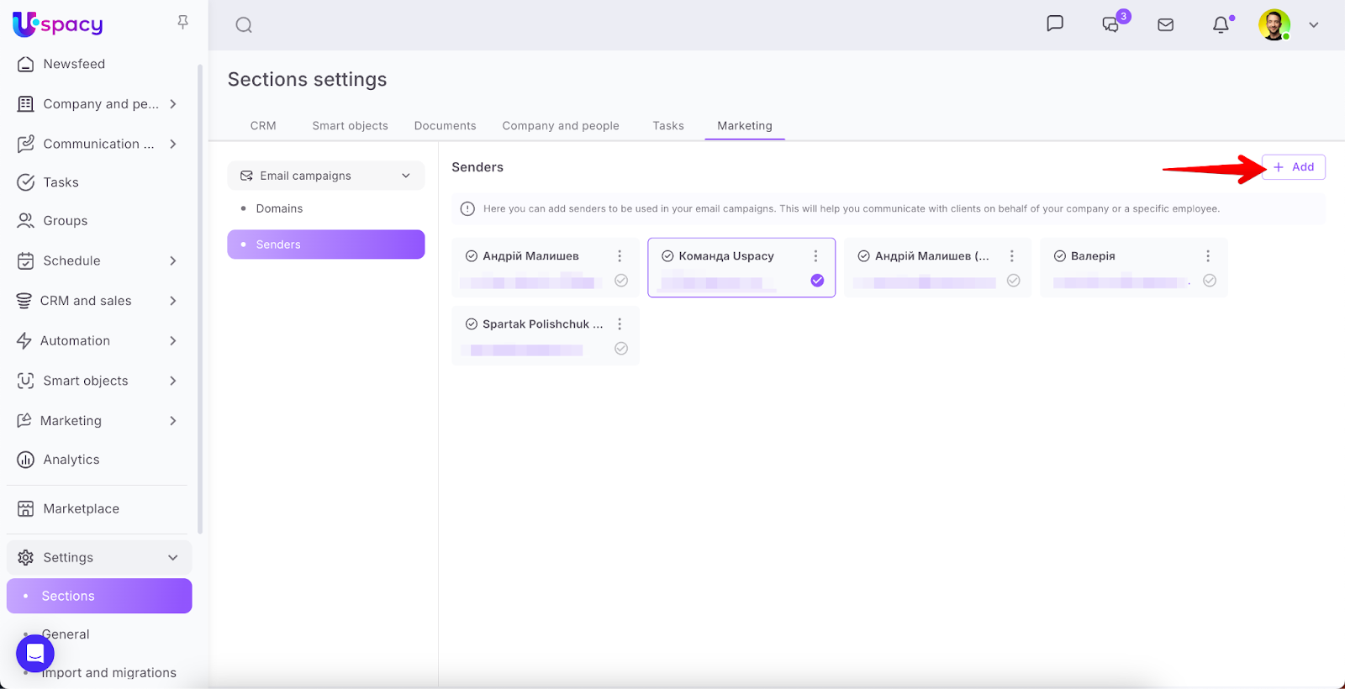Click the Add sender button
1345x689 pixels.
1293,167
